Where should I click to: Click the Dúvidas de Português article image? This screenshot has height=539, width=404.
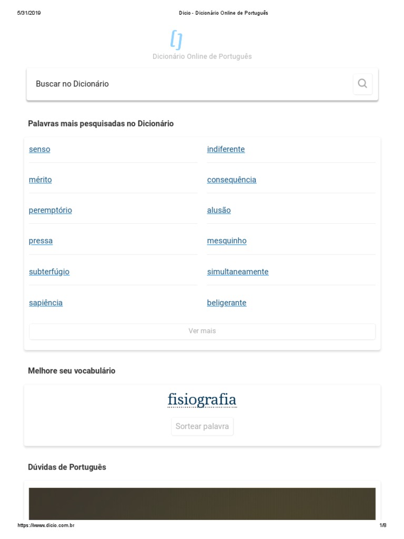coord(202,503)
